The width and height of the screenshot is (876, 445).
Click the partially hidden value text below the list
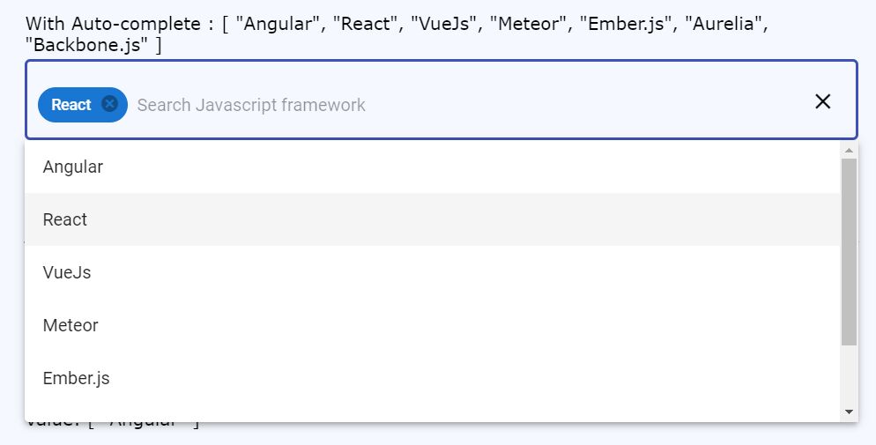coord(115,425)
